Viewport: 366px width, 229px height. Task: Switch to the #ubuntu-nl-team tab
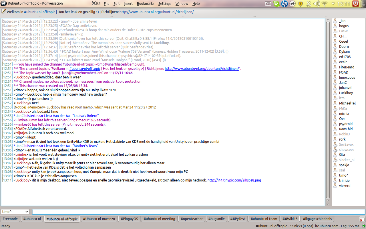pos(264,219)
